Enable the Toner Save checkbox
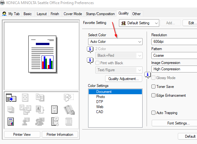 click(x=153, y=87)
